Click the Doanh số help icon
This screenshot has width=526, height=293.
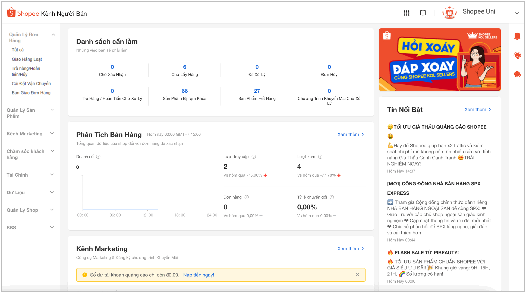click(x=98, y=157)
